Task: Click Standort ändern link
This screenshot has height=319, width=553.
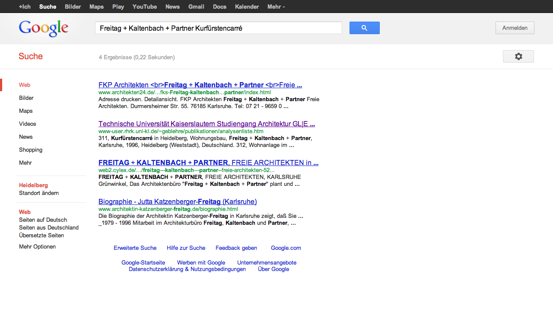Action: [39, 193]
